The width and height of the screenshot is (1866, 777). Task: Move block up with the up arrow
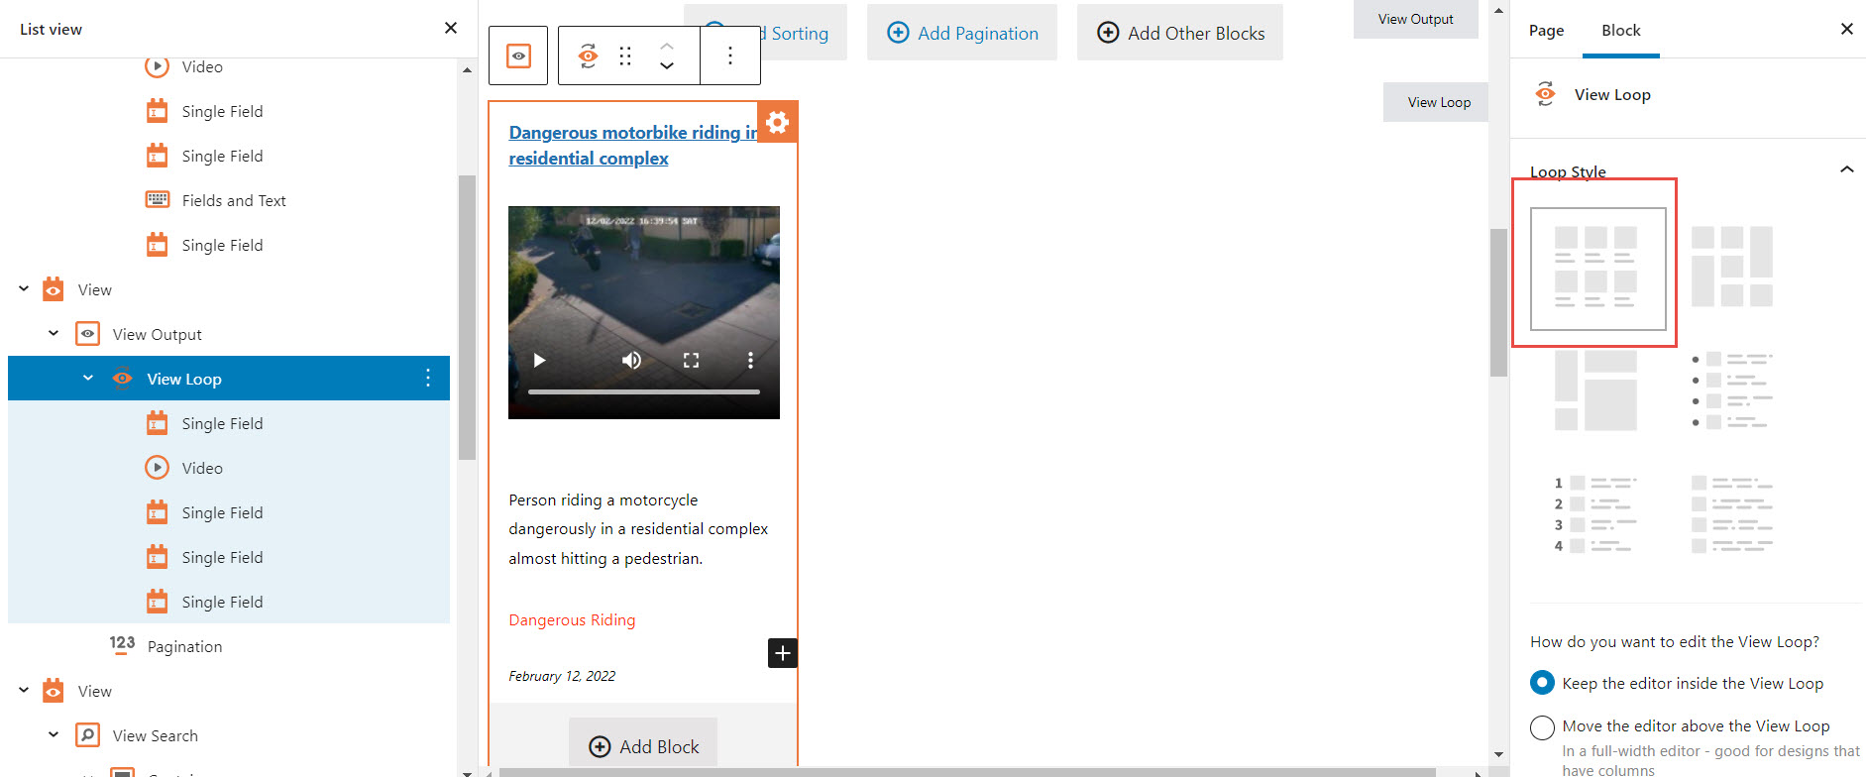[667, 46]
